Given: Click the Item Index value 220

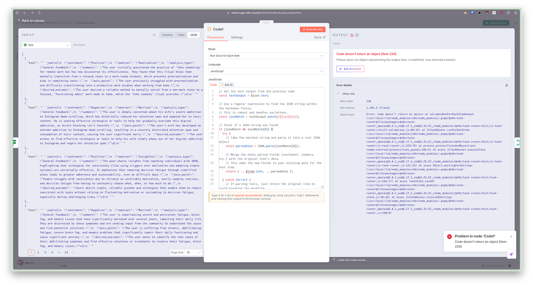Looking at the screenshot, I should coord(369,101).
